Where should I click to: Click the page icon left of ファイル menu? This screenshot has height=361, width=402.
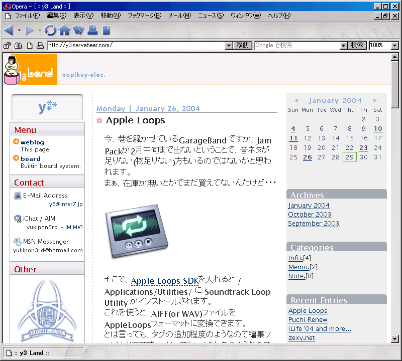click(x=8, y=16)
